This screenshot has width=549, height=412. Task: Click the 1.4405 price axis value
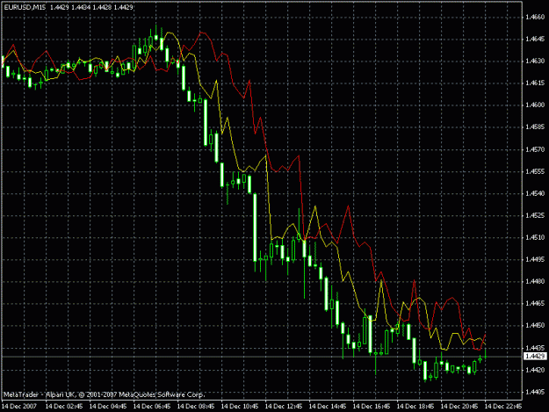point(535,392)
